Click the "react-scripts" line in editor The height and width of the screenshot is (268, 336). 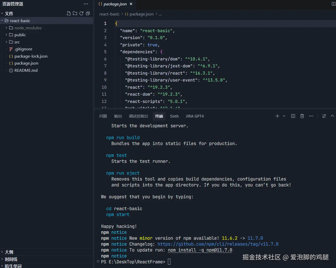tap(156, 101)
